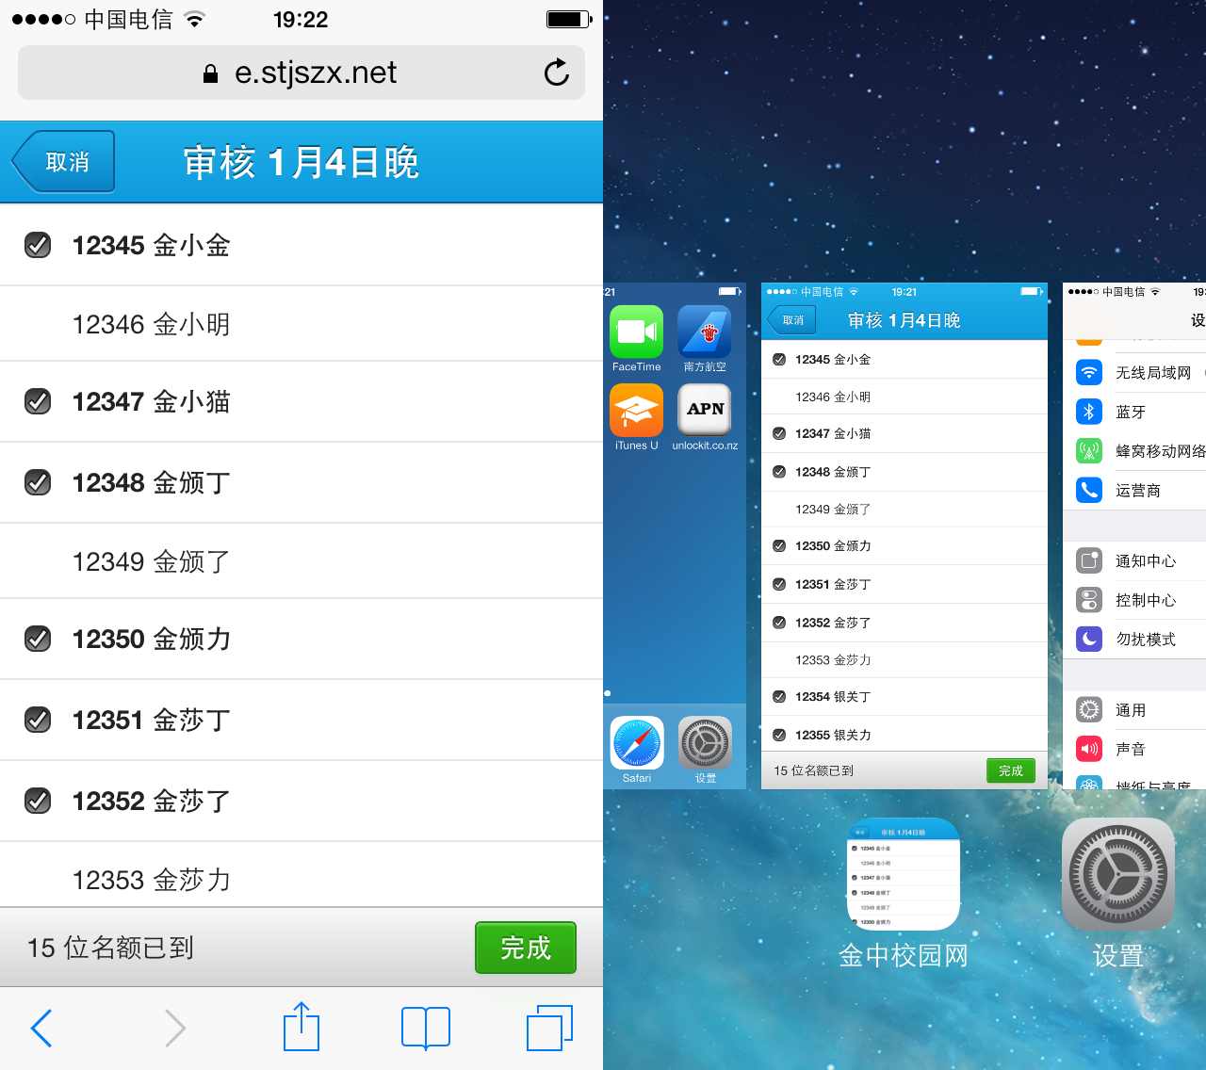Open 通知中心 settings entry
The image size is (1206, 1070).
tap(1140, 561)
